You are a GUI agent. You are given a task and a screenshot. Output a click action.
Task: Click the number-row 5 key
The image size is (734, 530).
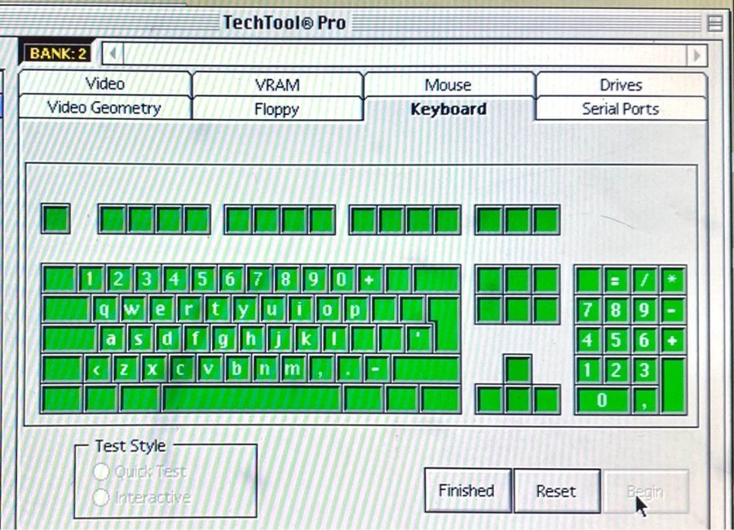tap(202, 280)
